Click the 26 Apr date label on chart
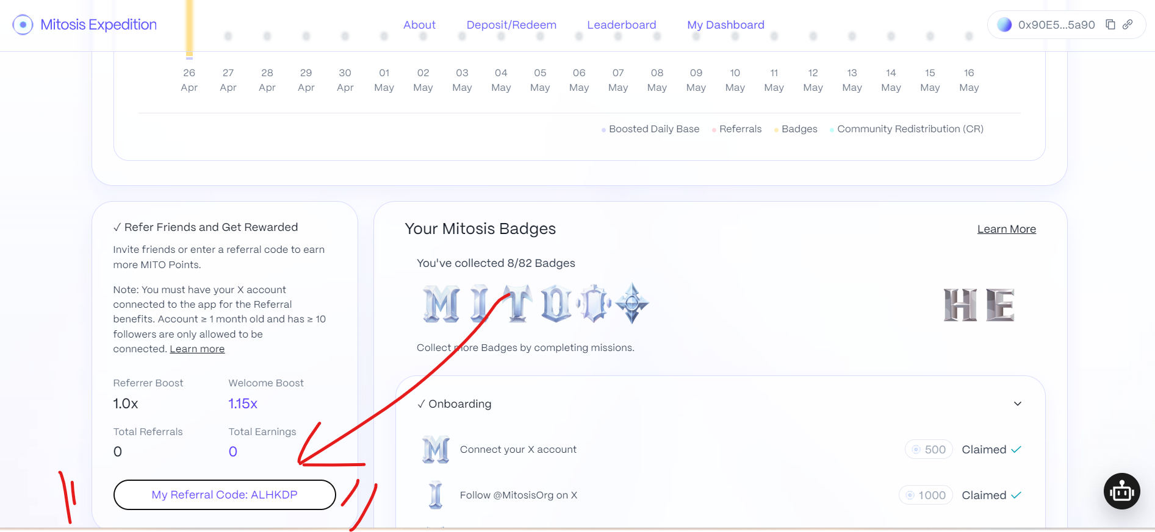Viewport: 1155px width, 532px height. (189, 80)
